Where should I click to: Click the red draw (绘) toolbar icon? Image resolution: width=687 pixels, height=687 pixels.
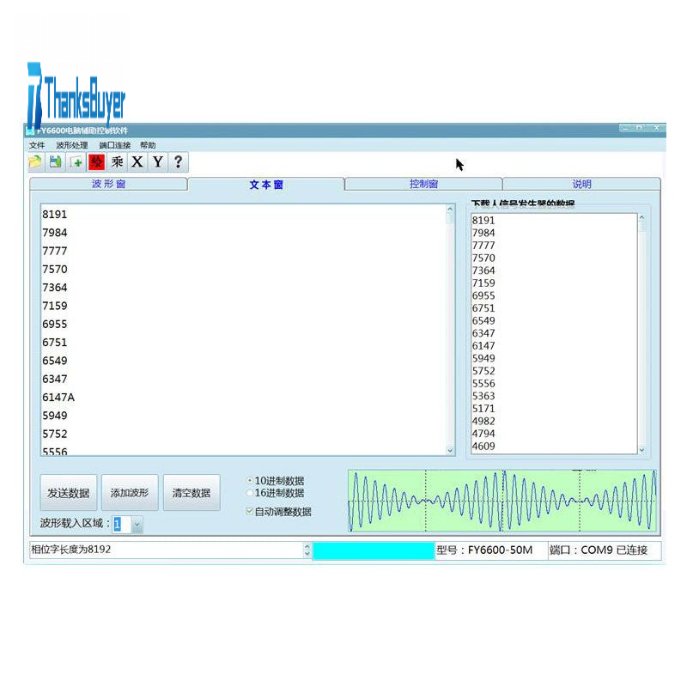[x=97, y=162]
